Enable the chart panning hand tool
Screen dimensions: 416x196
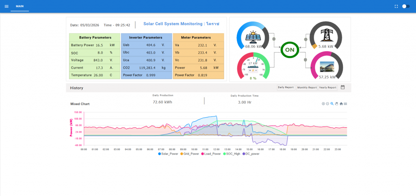336,104
